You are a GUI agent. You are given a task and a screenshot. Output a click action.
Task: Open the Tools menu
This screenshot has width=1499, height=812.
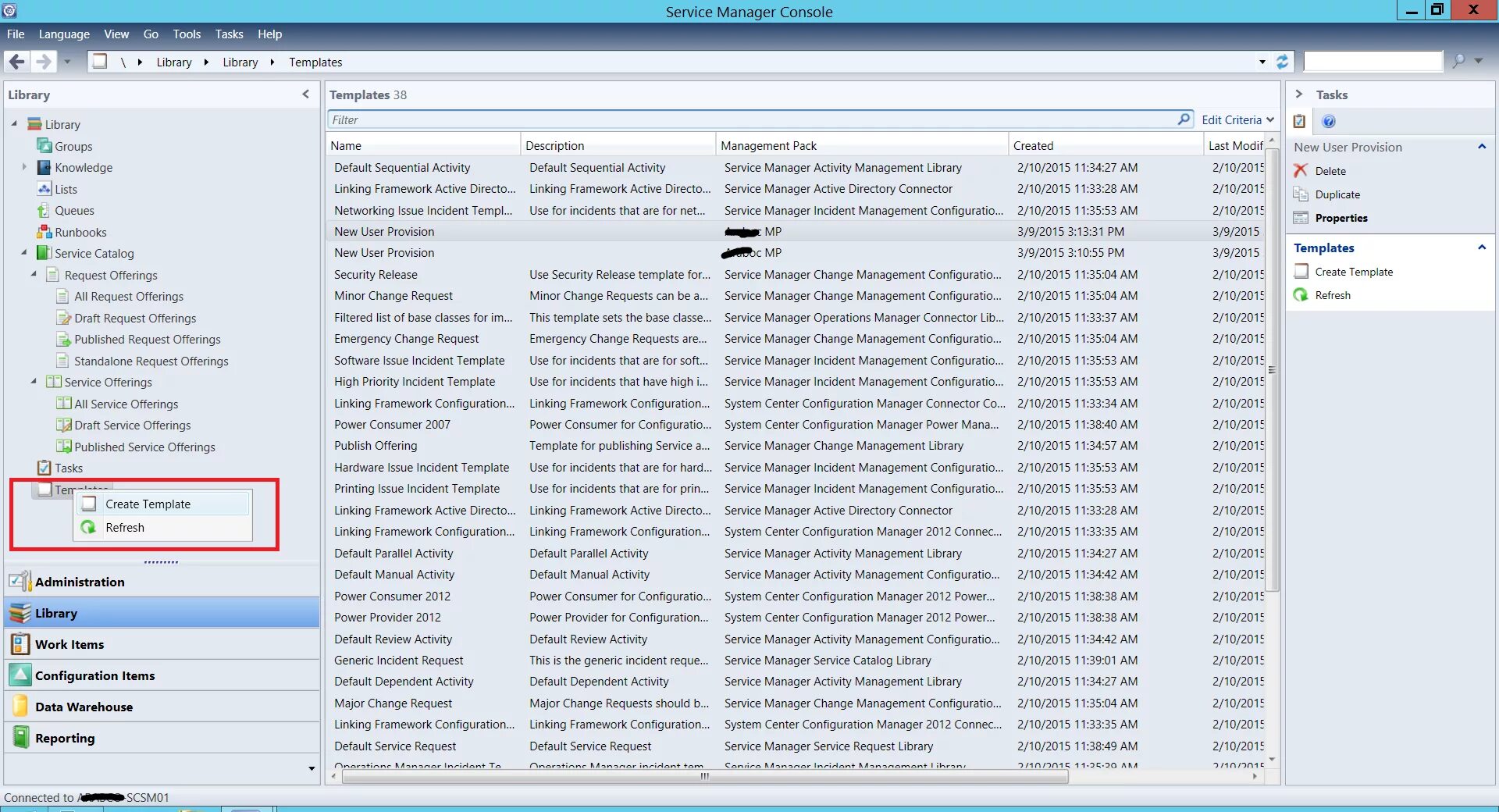tap(187, 34)
